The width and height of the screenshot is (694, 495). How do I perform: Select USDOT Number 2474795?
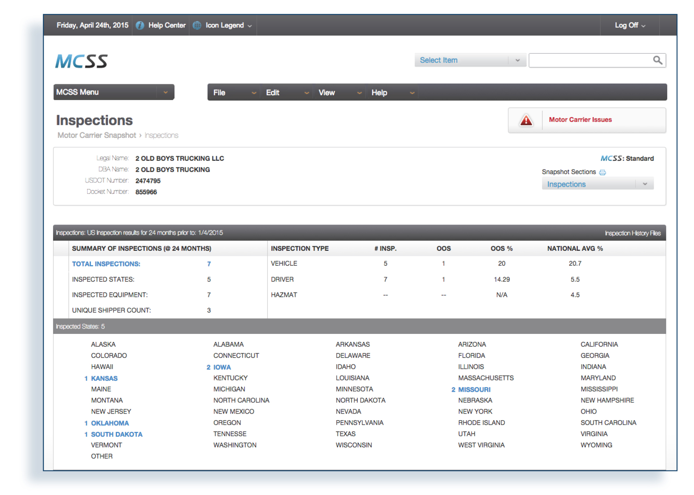[148, 181]
